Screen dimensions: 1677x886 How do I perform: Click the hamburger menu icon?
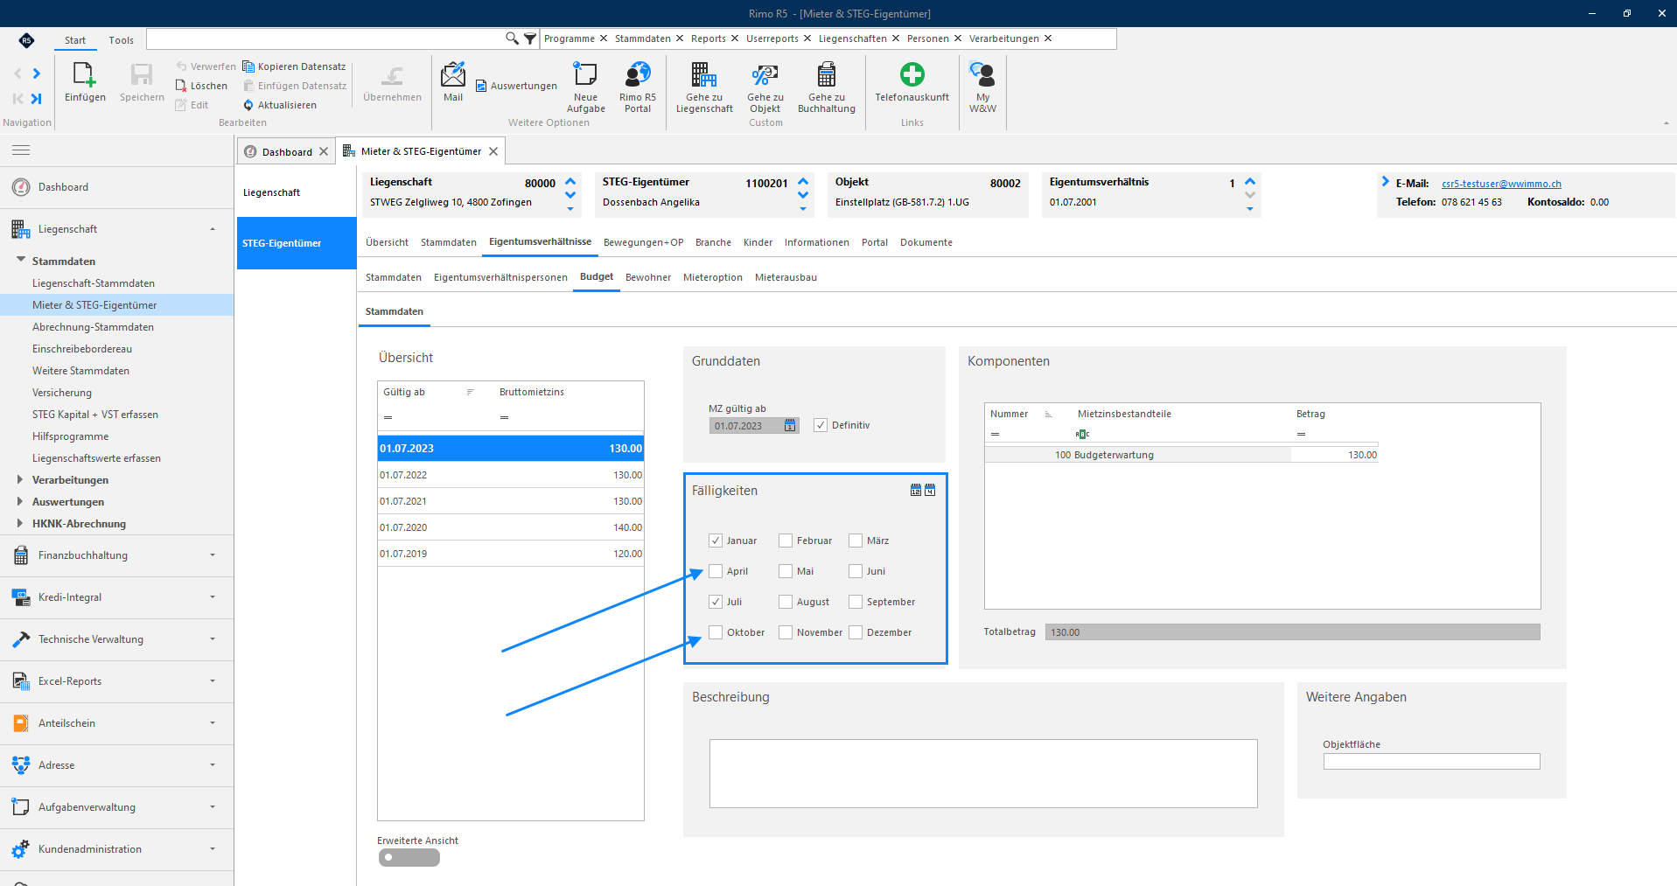coord(21,150)
